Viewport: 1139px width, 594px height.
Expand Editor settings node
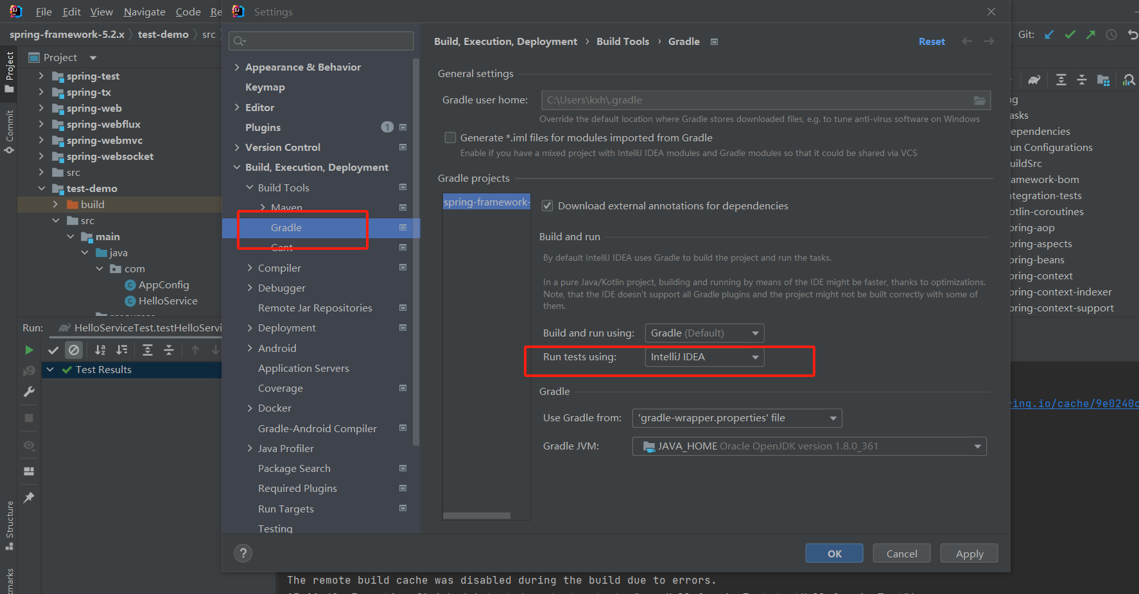pos(237,107)
